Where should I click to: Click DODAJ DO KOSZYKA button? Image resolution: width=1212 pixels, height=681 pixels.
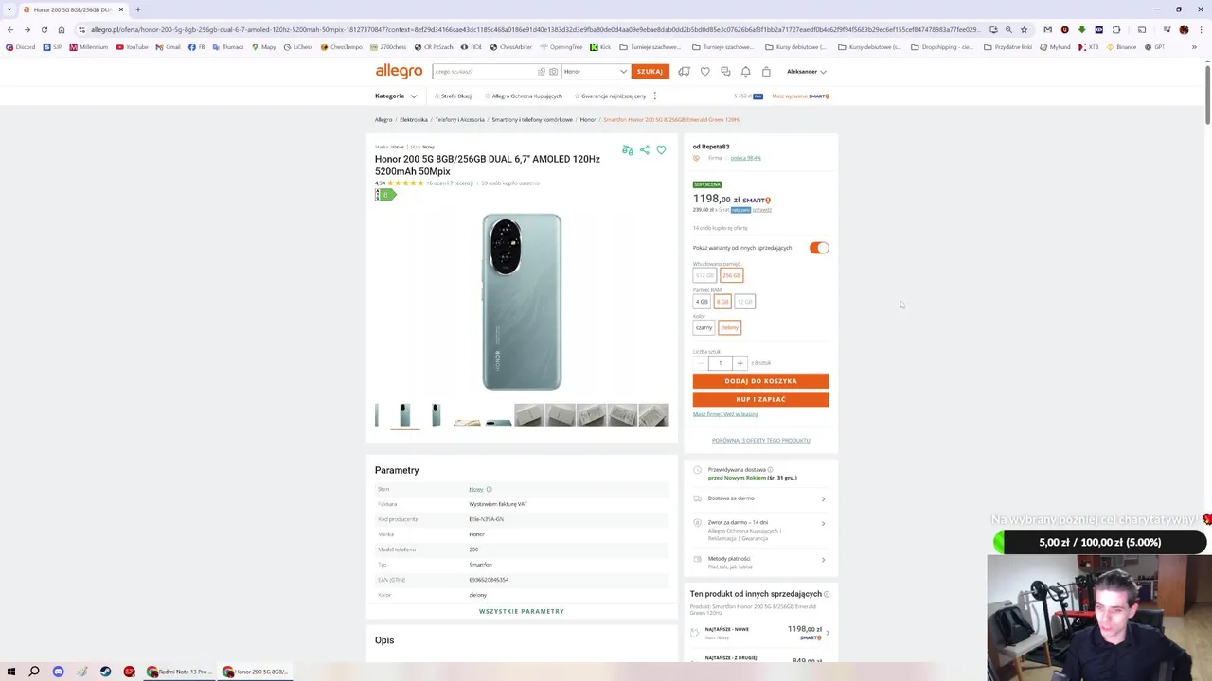click(760, 381)
